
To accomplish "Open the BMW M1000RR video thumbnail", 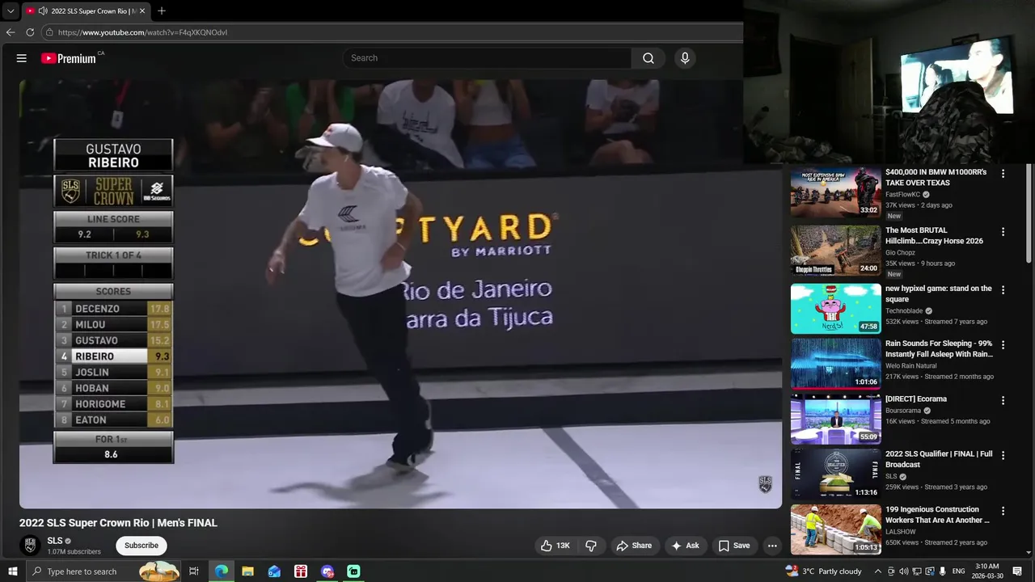I will (835, 192).
